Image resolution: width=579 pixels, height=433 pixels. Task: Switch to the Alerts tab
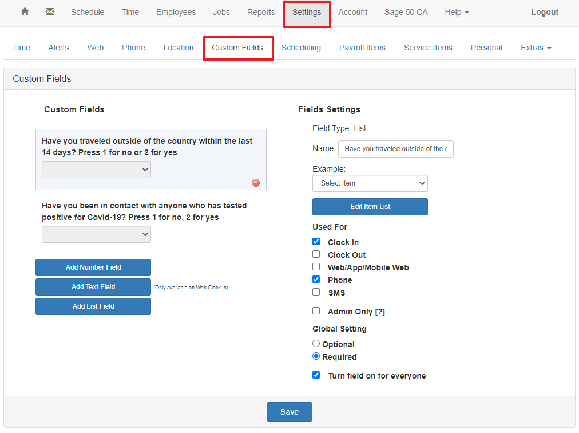pyautogui.click(x=58, y=48)
